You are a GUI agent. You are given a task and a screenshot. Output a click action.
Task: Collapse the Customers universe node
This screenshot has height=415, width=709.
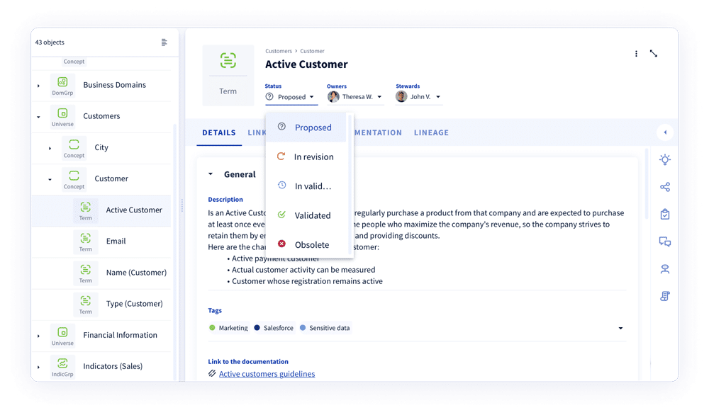point(39,117)
